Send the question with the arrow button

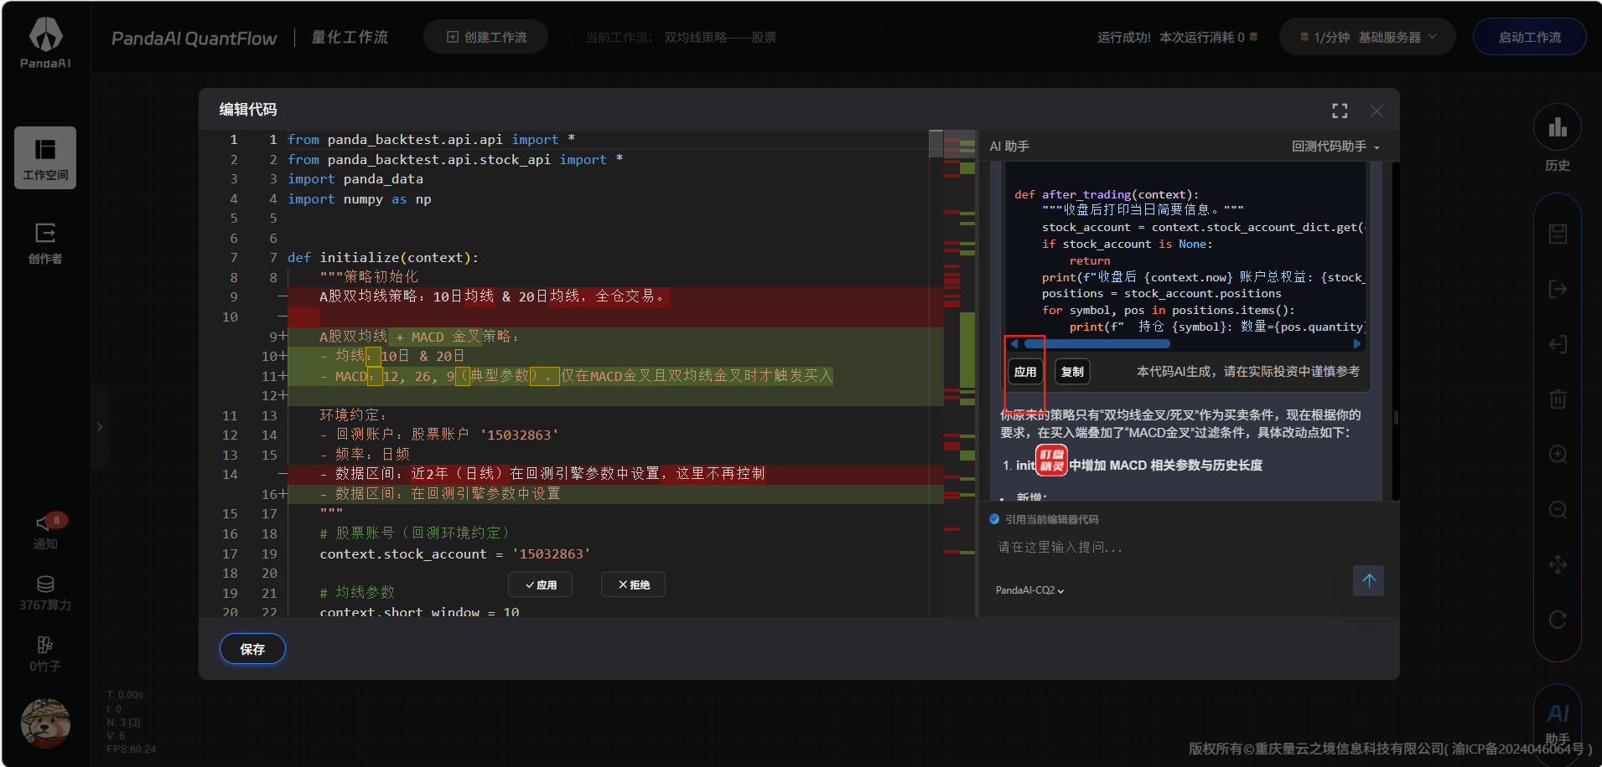(1368, 580)
